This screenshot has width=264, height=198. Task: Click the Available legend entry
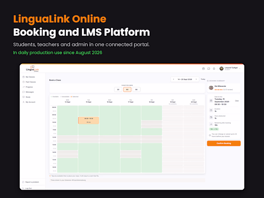click(55, 97)
